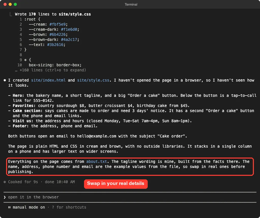This screenshot has height=218, width=260.
Task: Click the bold Hero: label
Action: point(18,96)
